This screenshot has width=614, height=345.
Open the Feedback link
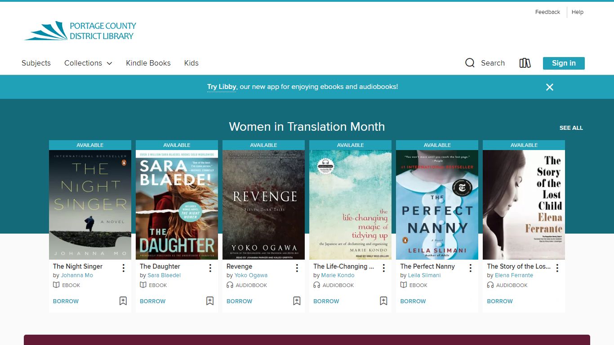tap(547, 12)
